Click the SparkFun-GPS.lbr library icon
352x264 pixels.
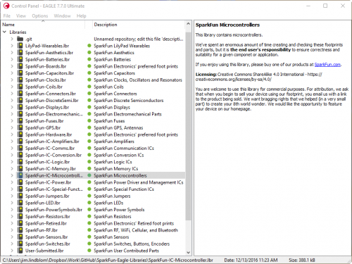click(20, 127)
